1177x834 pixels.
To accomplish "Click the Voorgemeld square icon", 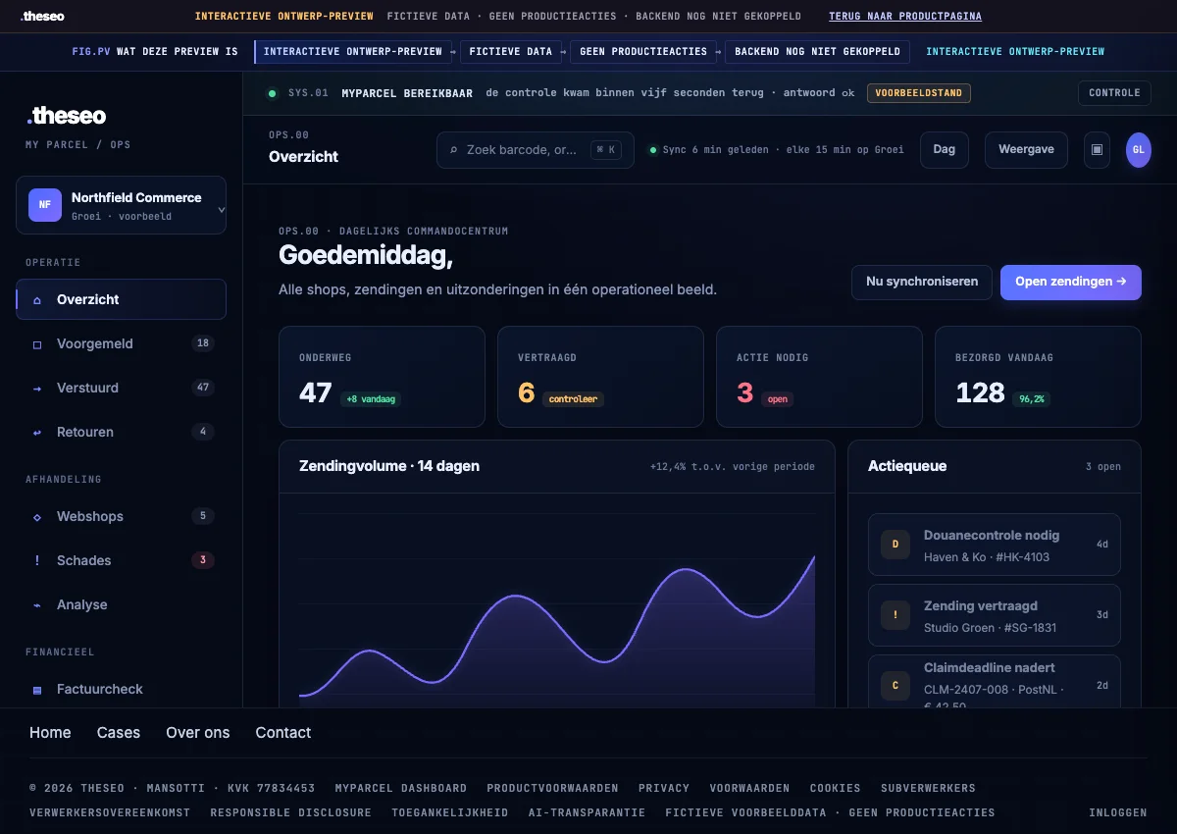I will 37,344.
